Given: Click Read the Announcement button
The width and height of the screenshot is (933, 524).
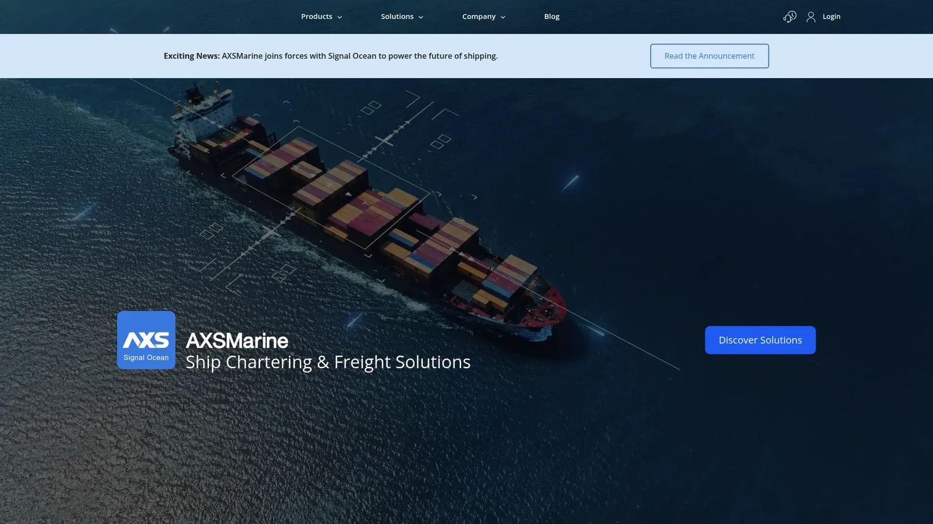Looking at the screenshot, I should point(709,56).
